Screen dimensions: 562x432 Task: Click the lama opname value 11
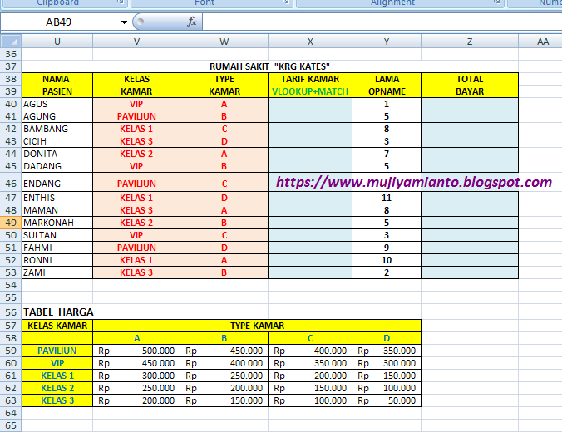click(387, 198)
